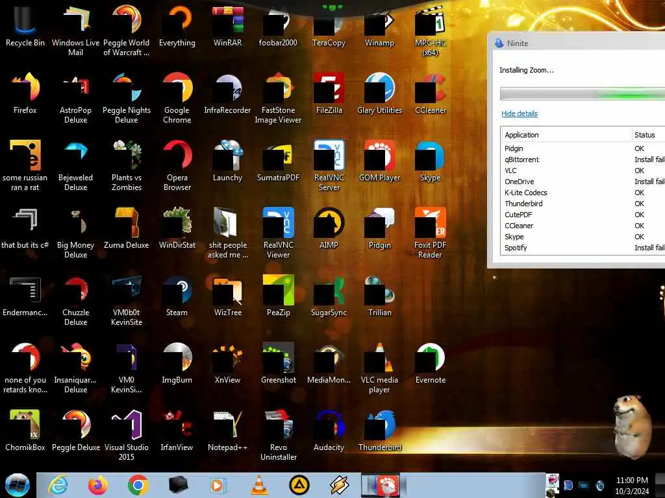Viewport: 665px width, 498px height.
Task: Click the taskbar clock showing 11:00 PM
Action: coord(632,485)
